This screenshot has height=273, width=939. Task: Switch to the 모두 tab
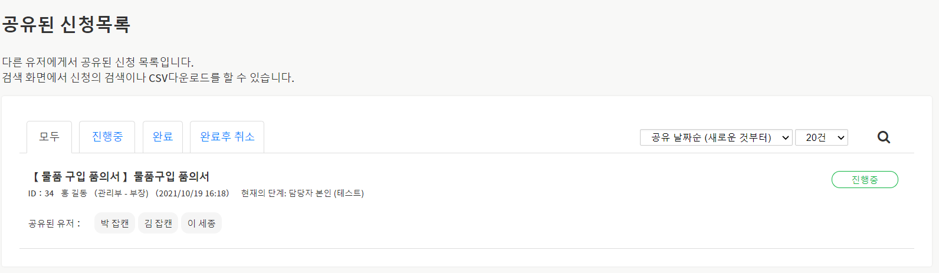tap(50, 137)
